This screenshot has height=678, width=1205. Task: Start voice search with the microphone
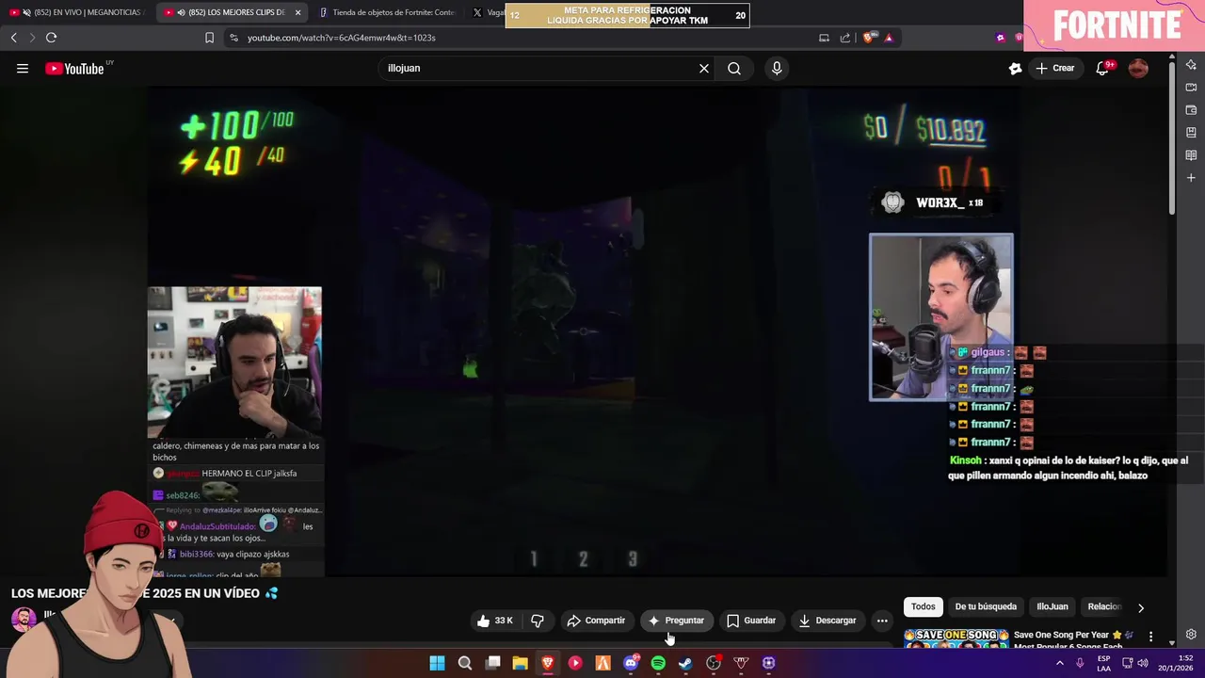click(776, 68)
